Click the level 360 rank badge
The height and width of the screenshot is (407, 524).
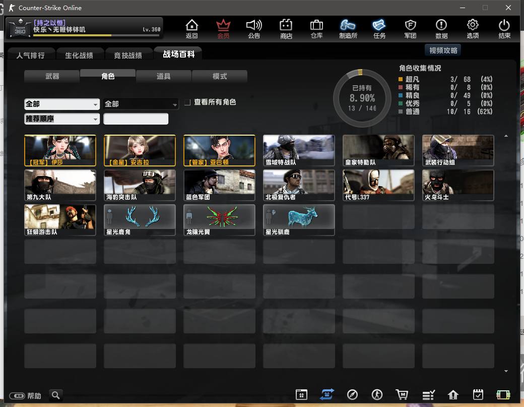[x=20, y=28]
